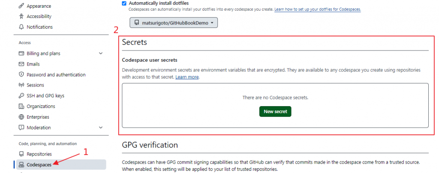Uncheck Automatically install dotfiles checkbox
Viewport: 439px width, 173px height.
(124, 3)
